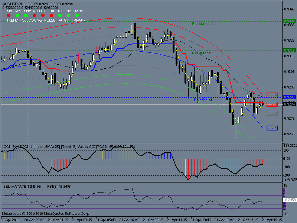The height and width of the screenshot is (223, 297).
Task: Select the PivotPoint label on chart
Action: click(203, 100)
